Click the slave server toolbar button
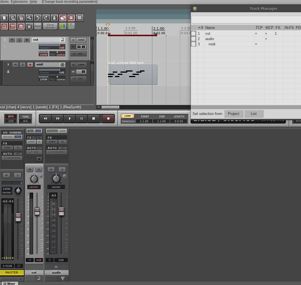This screenshot has width=301, height=285. pyautogui.click(x=50, y=26)
